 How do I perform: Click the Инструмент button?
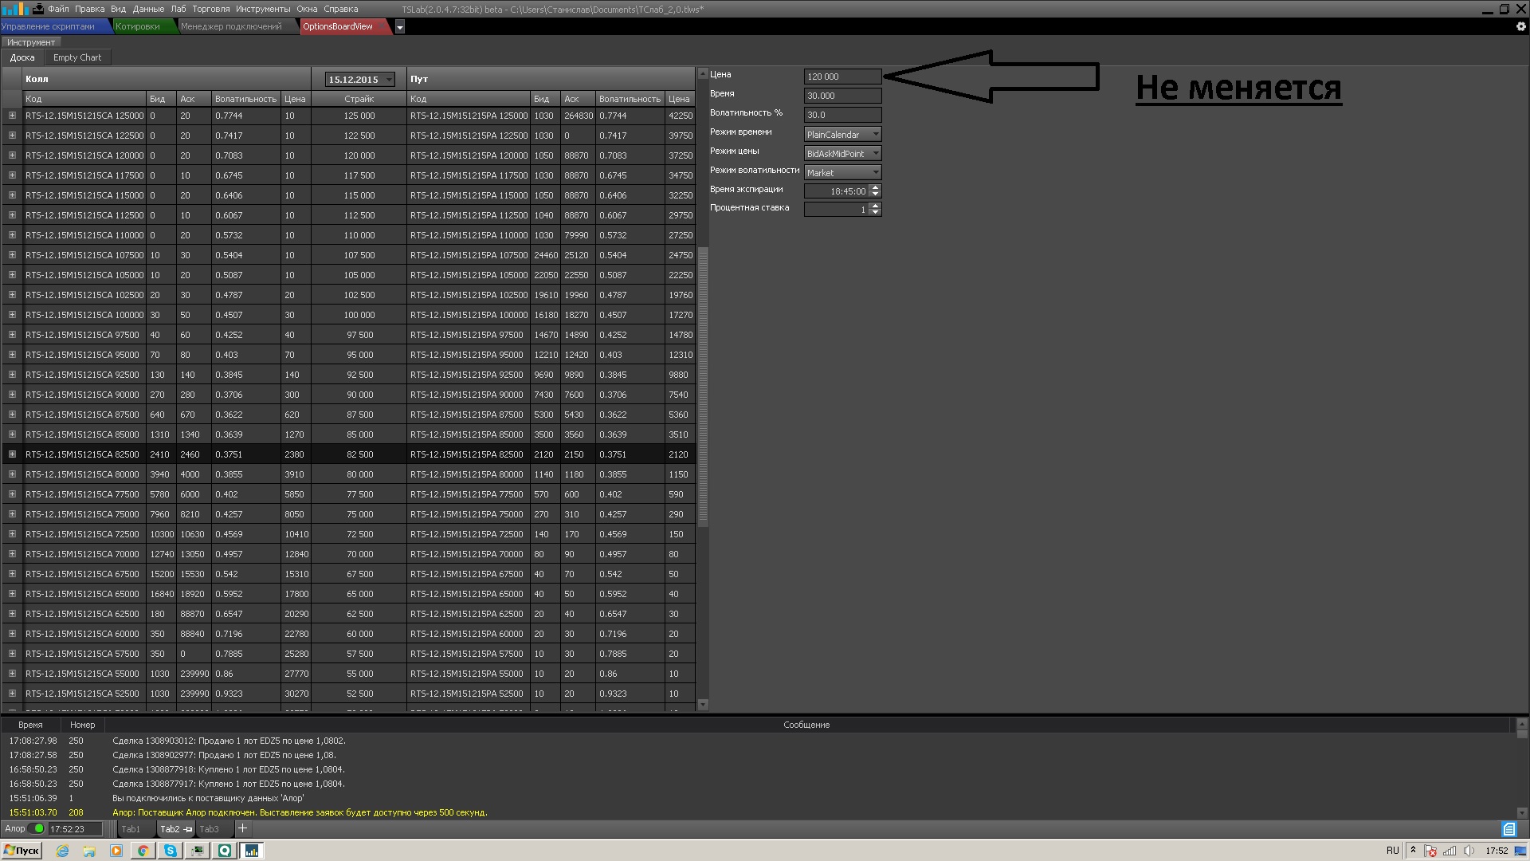tap(31, 42)
